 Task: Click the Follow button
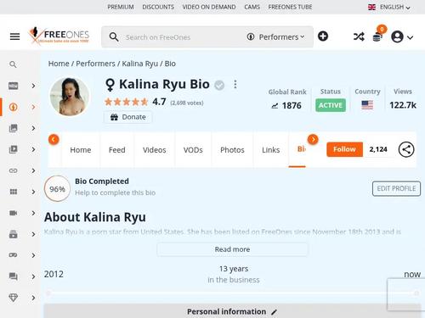tap(344, 149)
